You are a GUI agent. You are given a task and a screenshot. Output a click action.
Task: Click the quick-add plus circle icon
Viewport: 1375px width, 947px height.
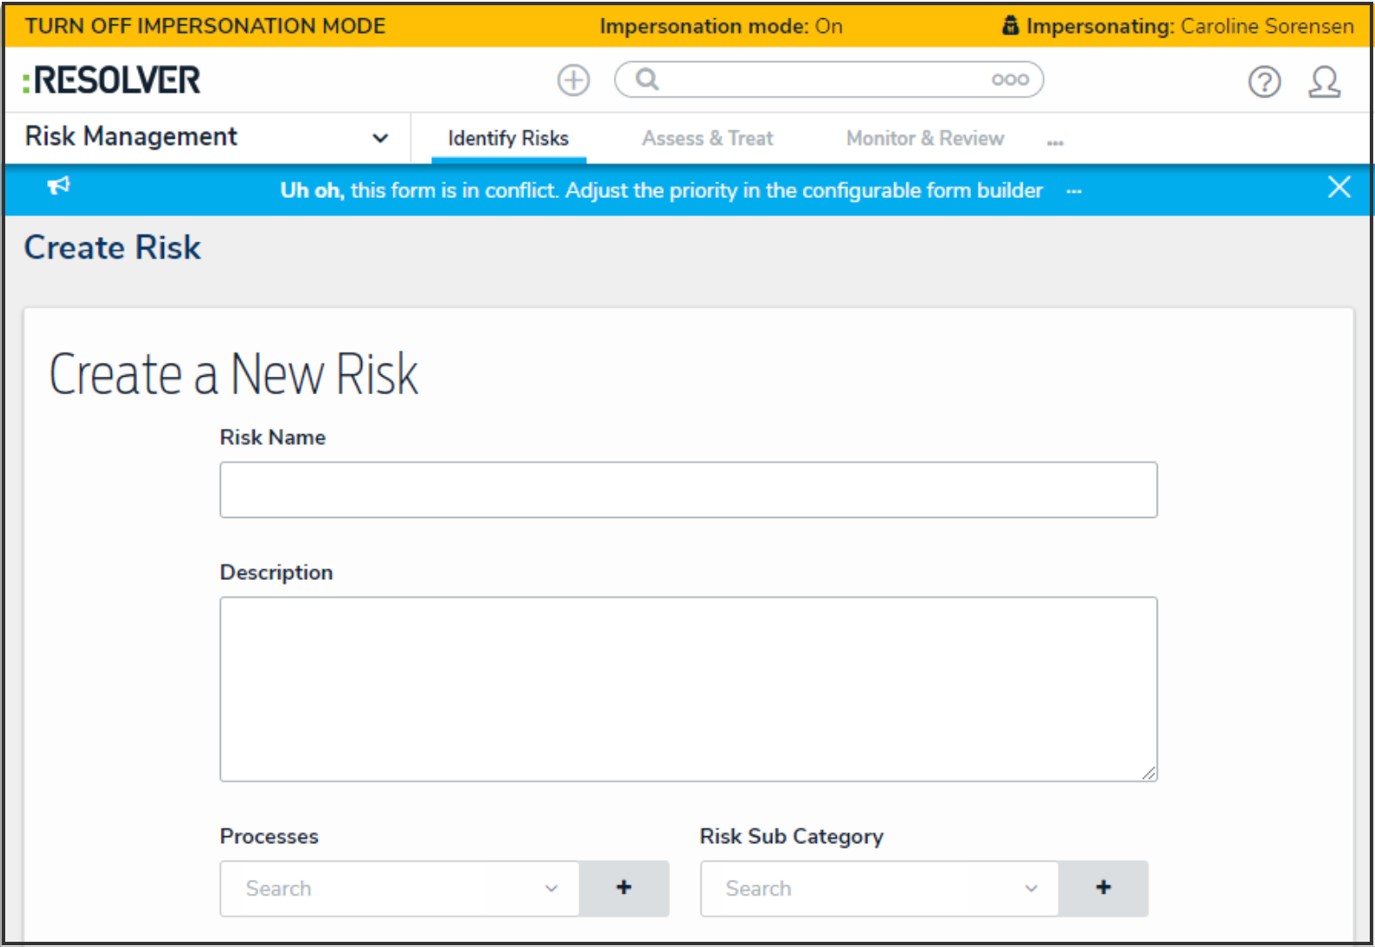click(573, 80)
